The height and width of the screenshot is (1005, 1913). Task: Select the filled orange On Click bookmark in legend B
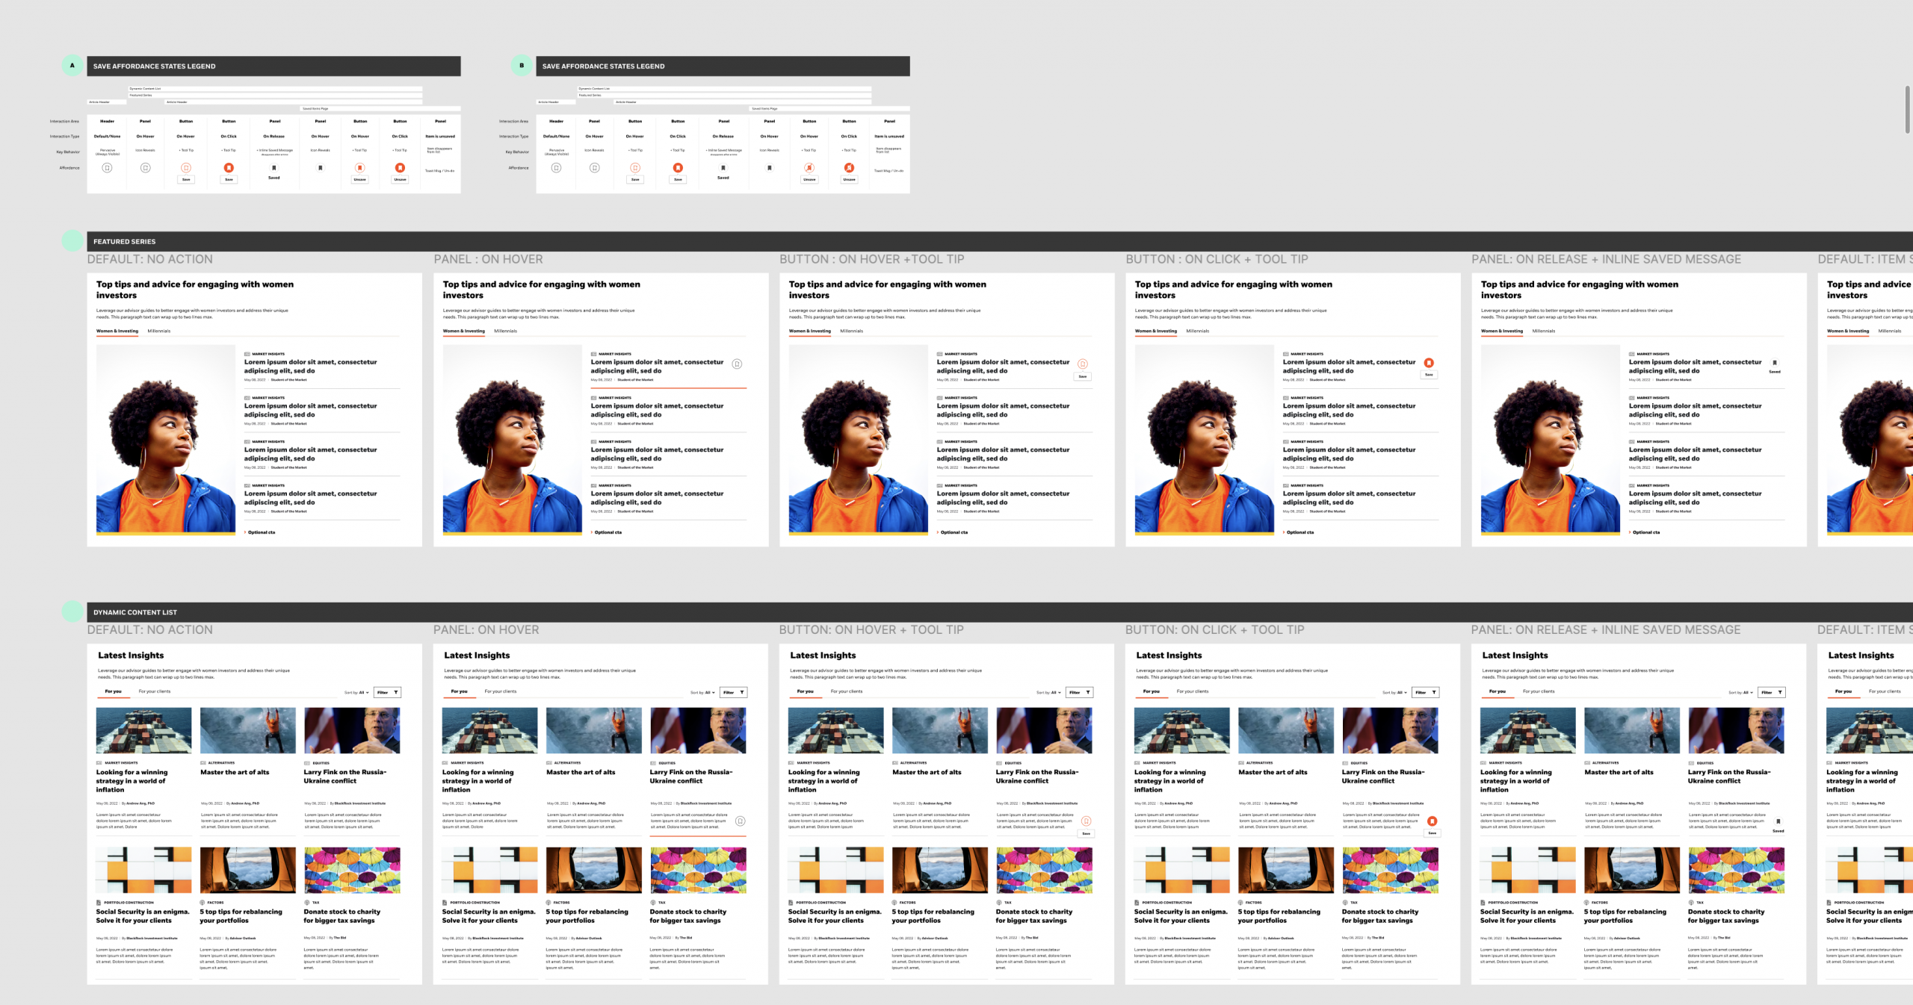678,168
